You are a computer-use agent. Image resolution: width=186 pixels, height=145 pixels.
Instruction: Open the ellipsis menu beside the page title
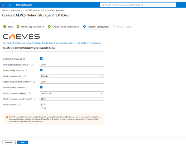click(74, 15)
